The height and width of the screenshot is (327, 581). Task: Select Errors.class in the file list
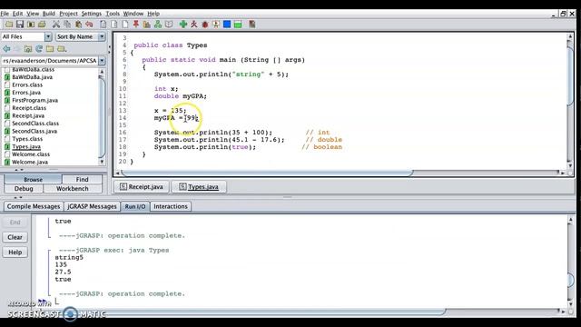(27, 84)
